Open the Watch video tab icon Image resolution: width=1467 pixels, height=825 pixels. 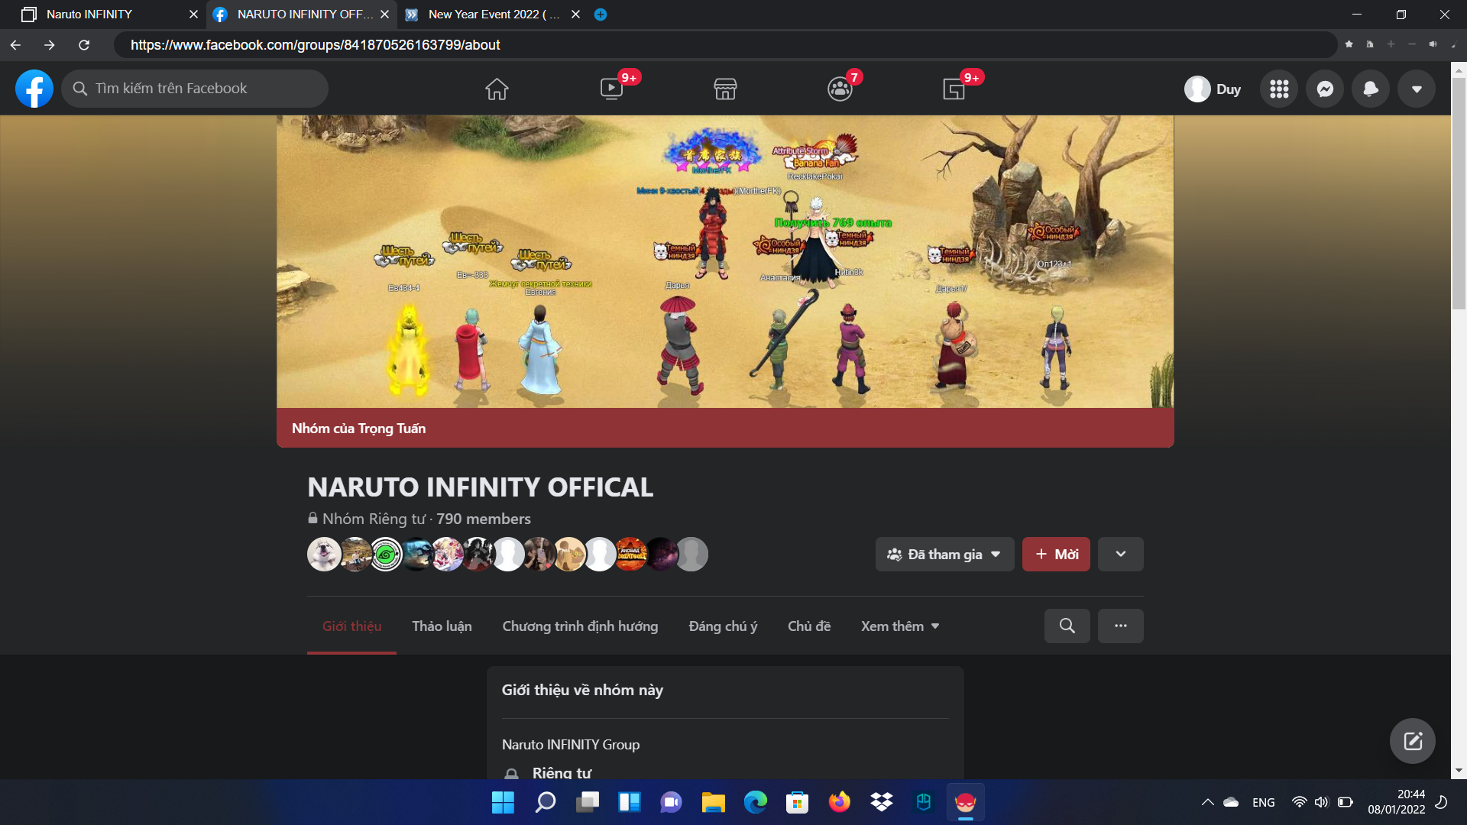pyautogui.click(x=611, y=89)
